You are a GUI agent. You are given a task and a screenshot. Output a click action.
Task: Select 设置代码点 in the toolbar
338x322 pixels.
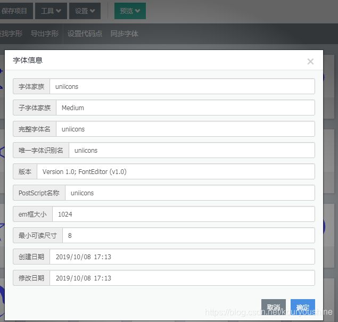pyautogui.click(x=85, y=34)
